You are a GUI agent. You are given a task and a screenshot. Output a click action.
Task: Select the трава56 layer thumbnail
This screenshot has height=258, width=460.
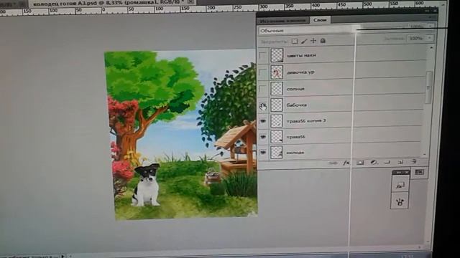(x=276, y=137)
